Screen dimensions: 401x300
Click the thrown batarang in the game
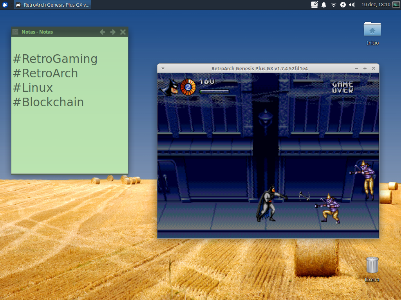tap(305, 196)
